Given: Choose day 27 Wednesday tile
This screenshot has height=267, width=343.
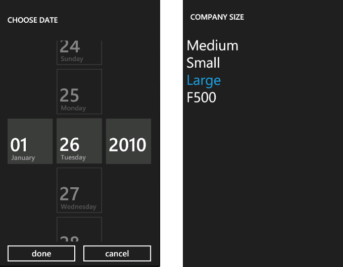Looking at the screenshot, I should coord(79,190).
